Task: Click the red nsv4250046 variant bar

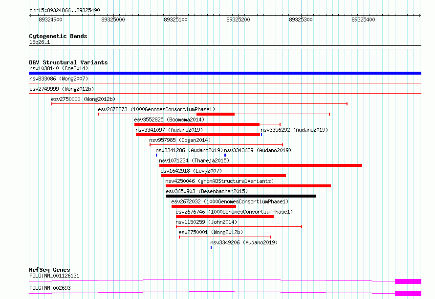Action: pos(248,186)
